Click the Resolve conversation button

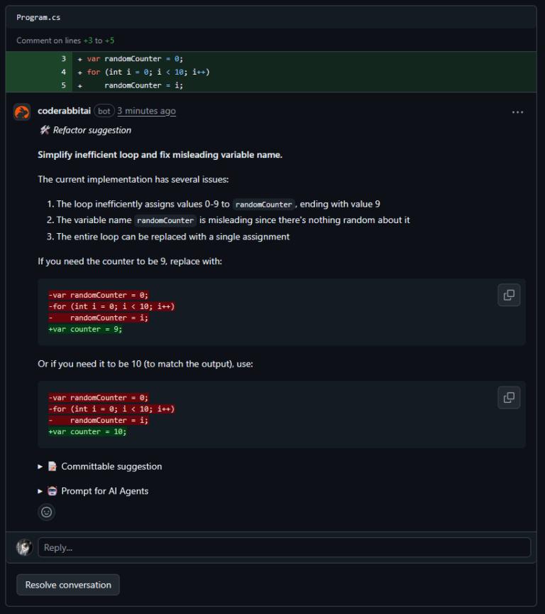tap(67, 584)
